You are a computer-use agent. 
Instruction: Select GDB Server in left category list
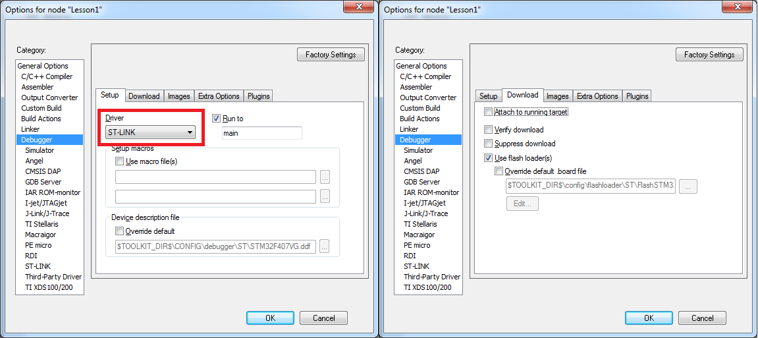pos(43,182)
